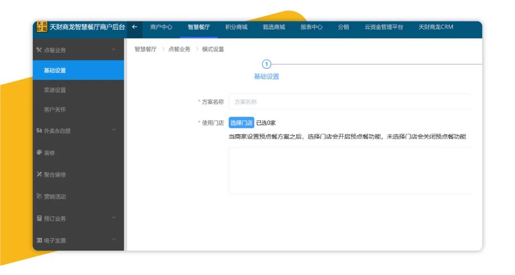Open the 商户中心 tab
The height and width of the screenshot is (275, 515).
point(161,27)
